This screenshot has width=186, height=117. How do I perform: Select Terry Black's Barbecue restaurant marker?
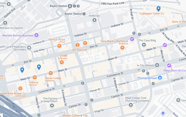(122, 47)
